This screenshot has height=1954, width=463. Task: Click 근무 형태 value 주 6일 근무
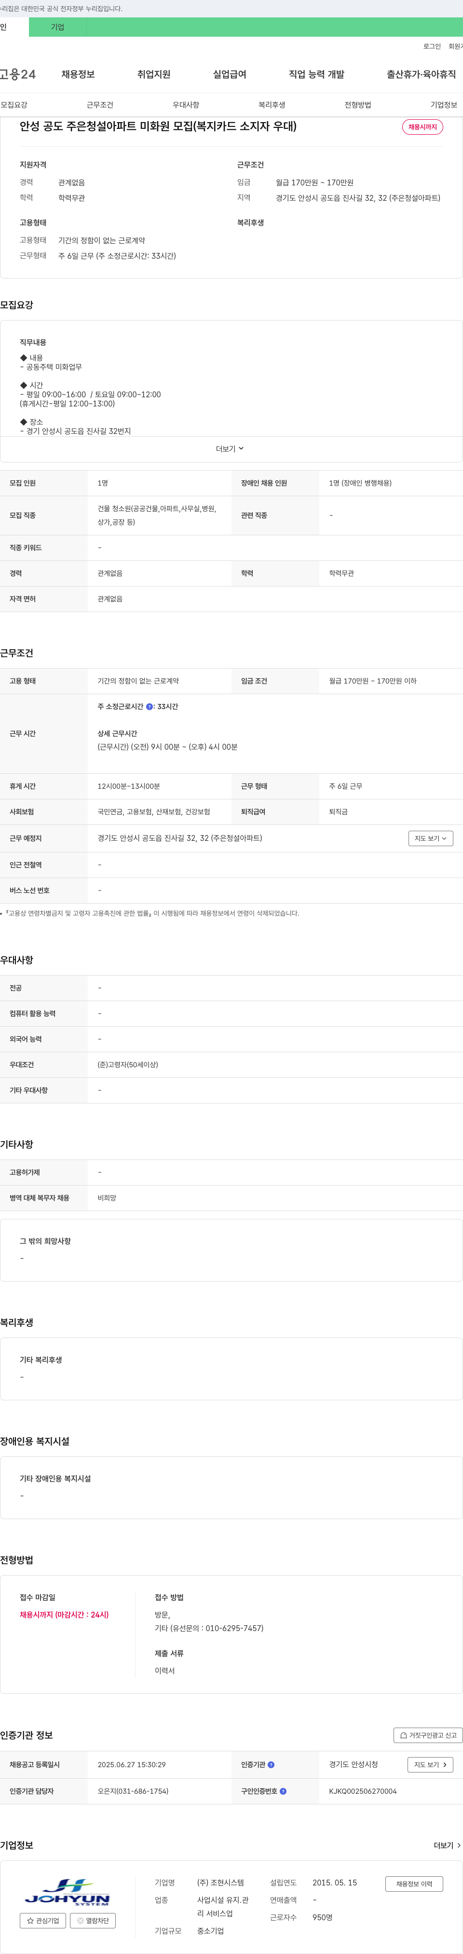pos(345,787)
